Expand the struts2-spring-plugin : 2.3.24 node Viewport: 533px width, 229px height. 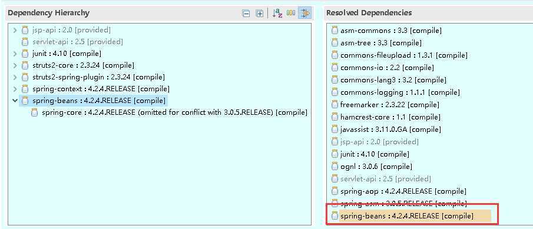[x=15, y=78]
